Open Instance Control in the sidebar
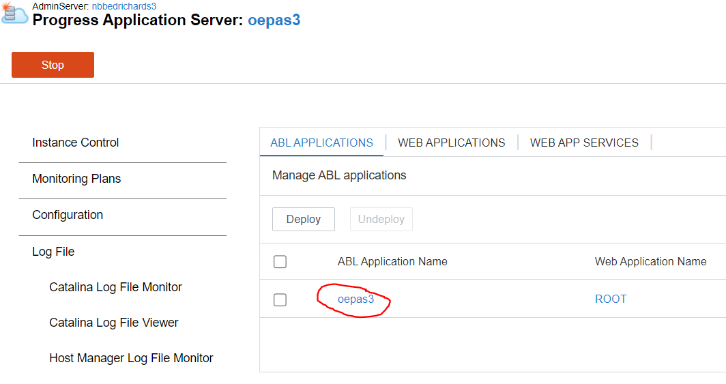726x384 pixels. [x=76, y=143]
